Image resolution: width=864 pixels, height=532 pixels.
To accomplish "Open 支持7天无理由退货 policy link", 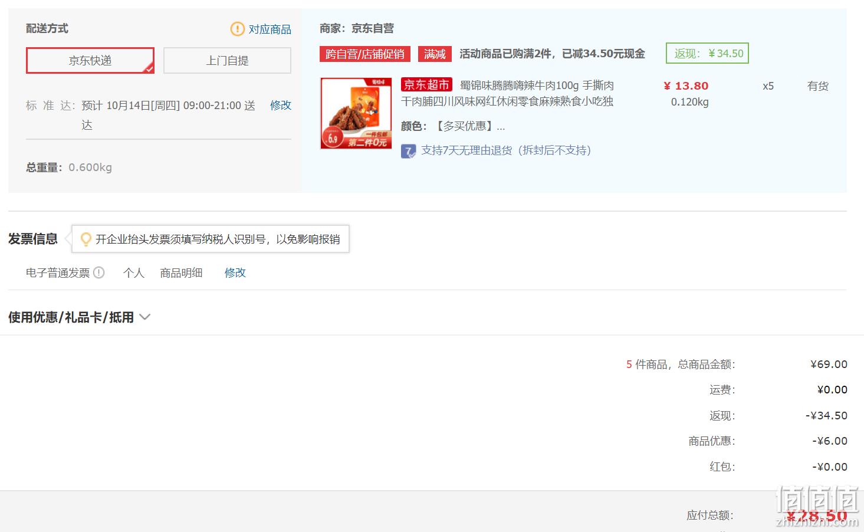I will pos(506,150).
